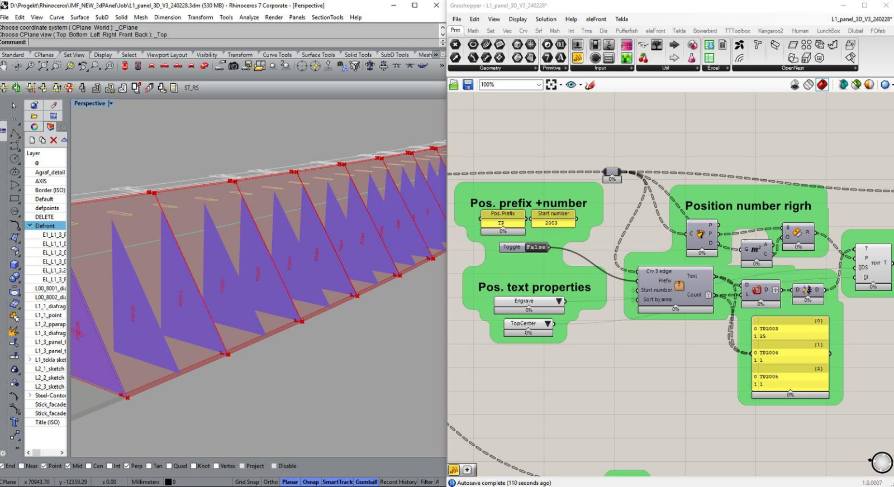Click the sketch pencil icon in canvas toolbar
The image size is (894, 487).
[x=590, y=85]
